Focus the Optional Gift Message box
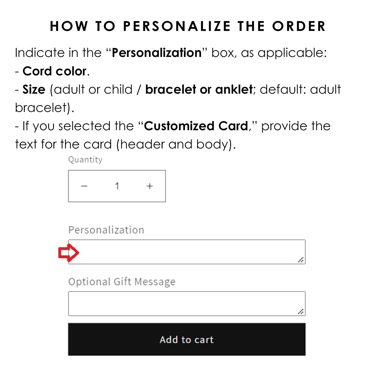This screenshot has height=369, width=369. (x=187, y=303)
